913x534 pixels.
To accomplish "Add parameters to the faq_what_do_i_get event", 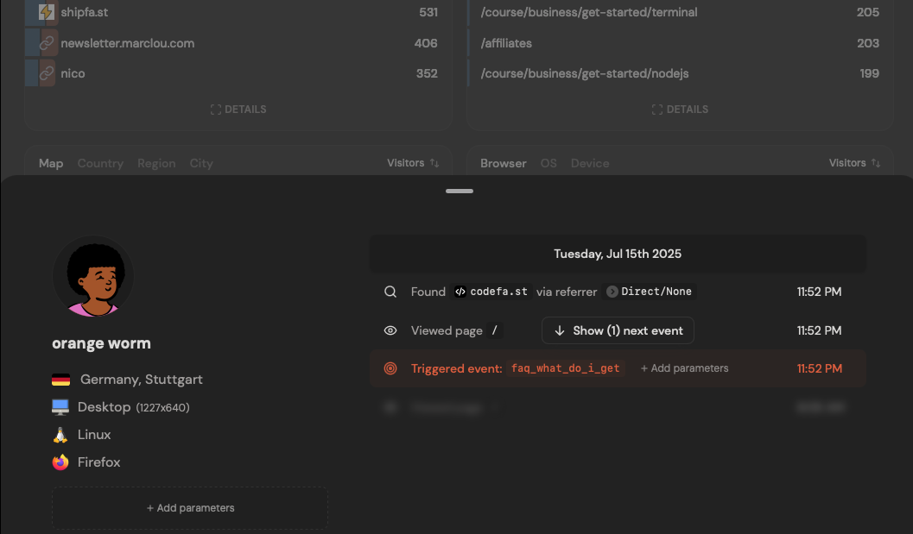I will [x=684, y=368].
